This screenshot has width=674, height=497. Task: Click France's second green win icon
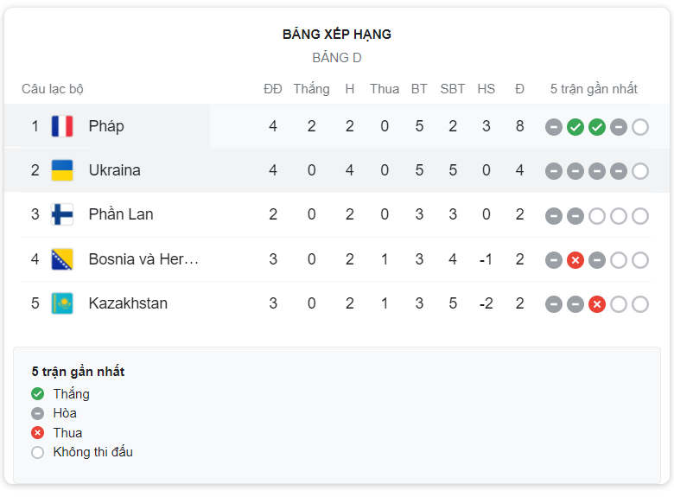click(x=596, y=127)
